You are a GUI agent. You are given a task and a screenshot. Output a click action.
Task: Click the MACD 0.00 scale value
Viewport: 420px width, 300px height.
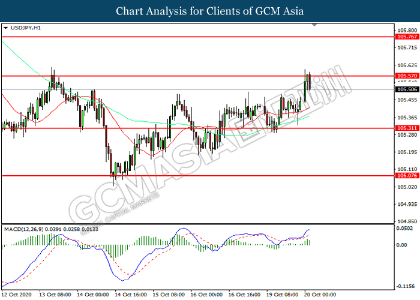pos(401,245)
